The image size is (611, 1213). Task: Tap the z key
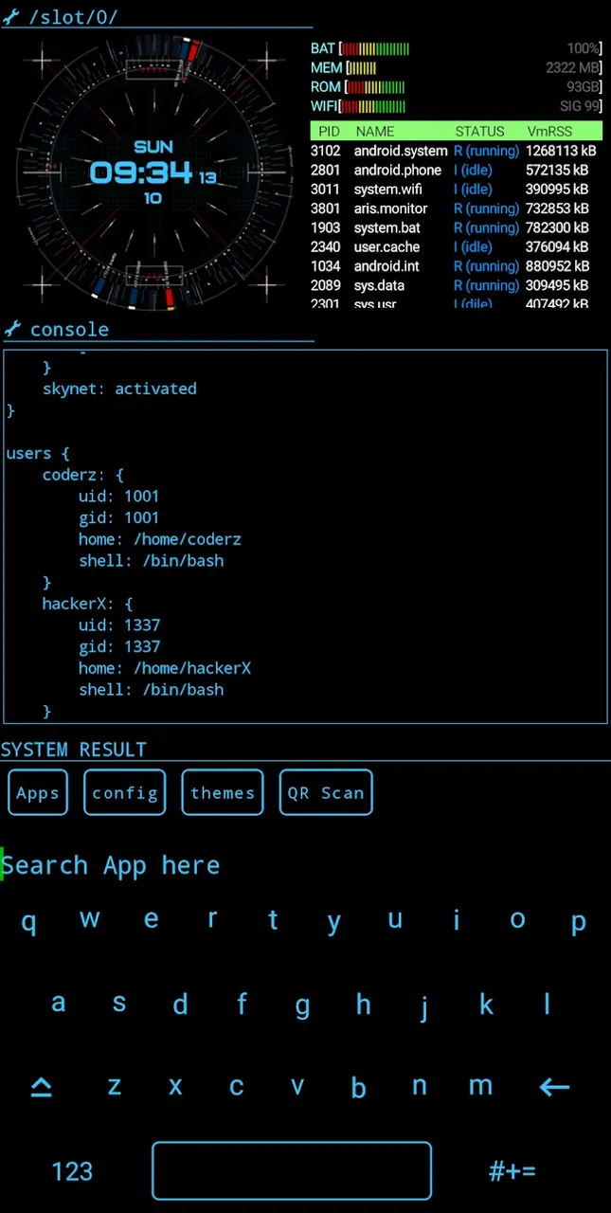tap(115, 1086)
